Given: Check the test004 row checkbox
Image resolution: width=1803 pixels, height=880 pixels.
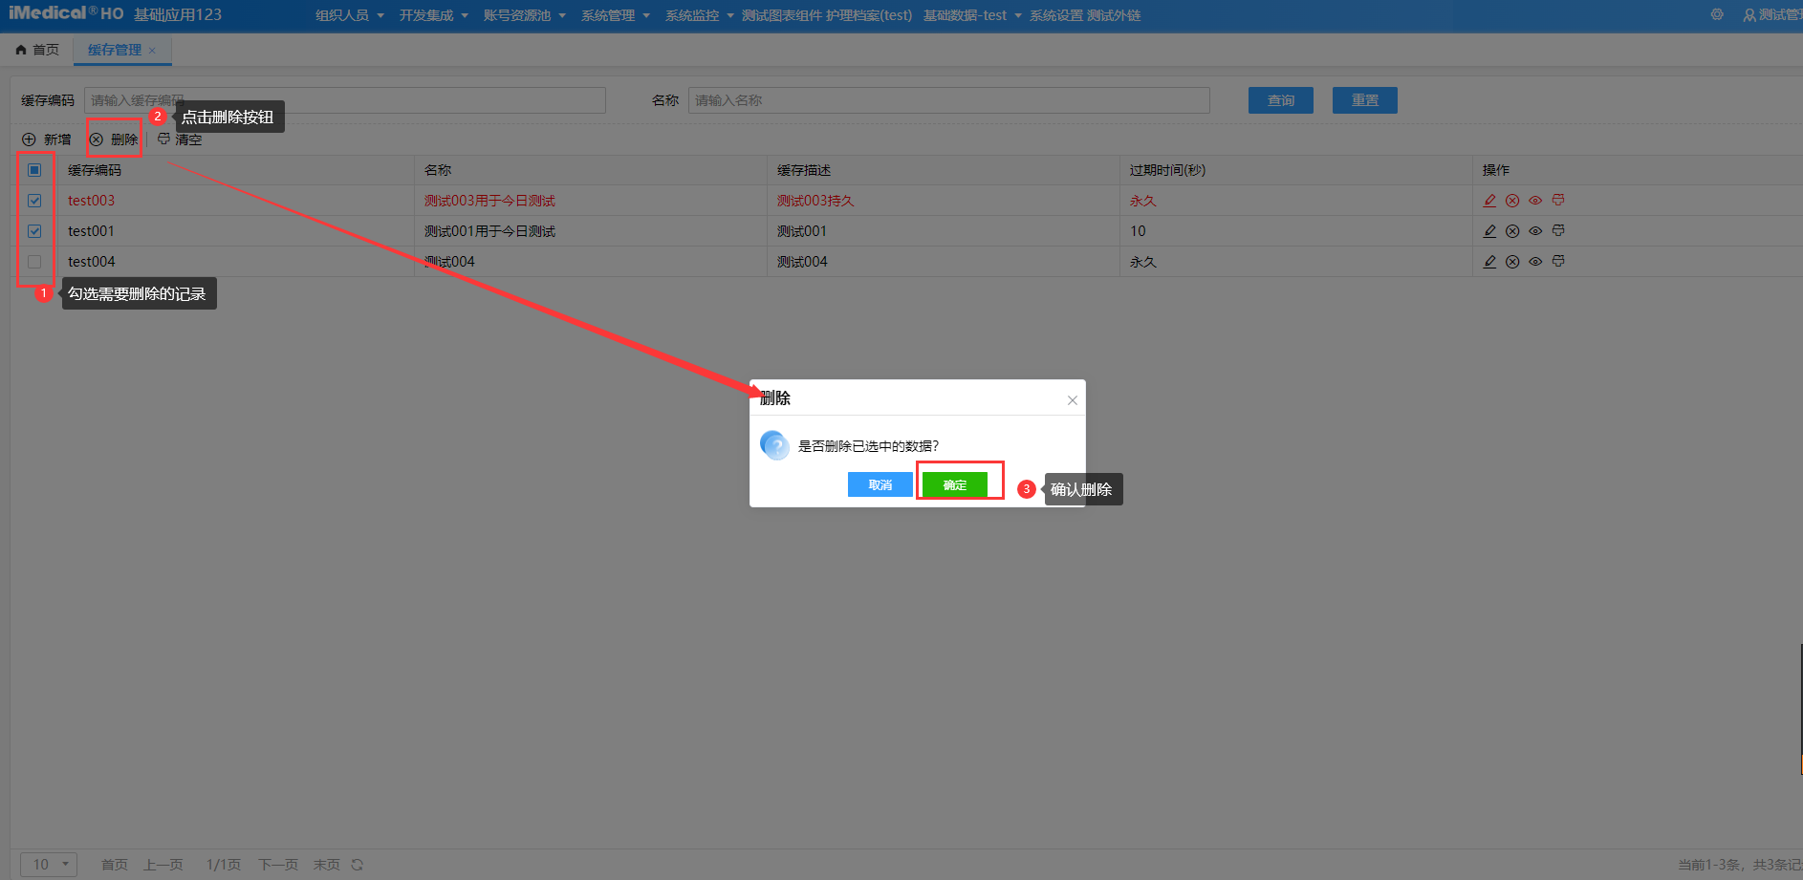Looking at the screenshot, I should (34, 262).
